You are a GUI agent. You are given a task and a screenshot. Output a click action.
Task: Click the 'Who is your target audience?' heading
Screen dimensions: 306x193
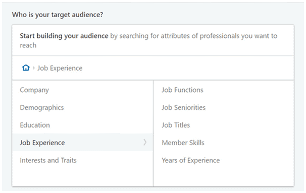click(58, 15)
